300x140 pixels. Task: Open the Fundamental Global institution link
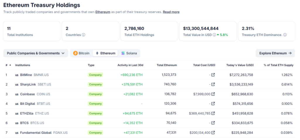[x=36, y=133]
